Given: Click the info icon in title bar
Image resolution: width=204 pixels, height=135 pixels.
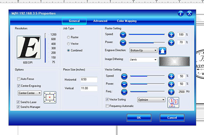Looking at the screenshot, I should pyautogui.click(x=180, y=13).
